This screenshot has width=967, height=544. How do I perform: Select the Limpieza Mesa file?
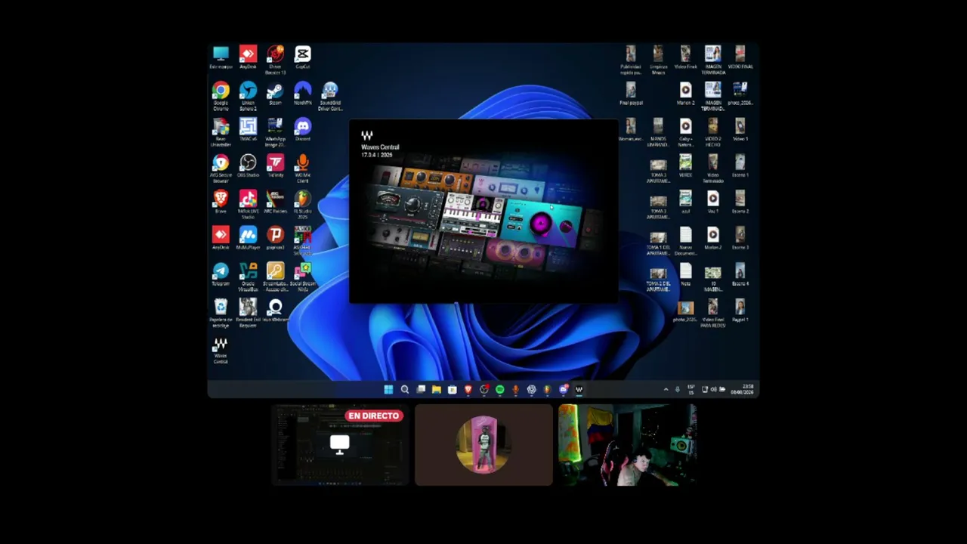(658, 60)
